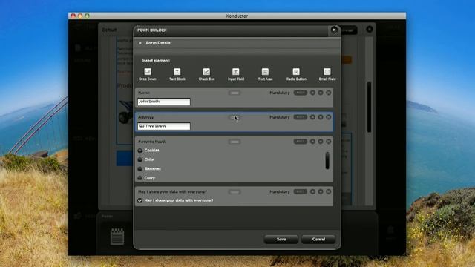
Task: Click the round icon at the background window's top right
Action: coord(370,30)
